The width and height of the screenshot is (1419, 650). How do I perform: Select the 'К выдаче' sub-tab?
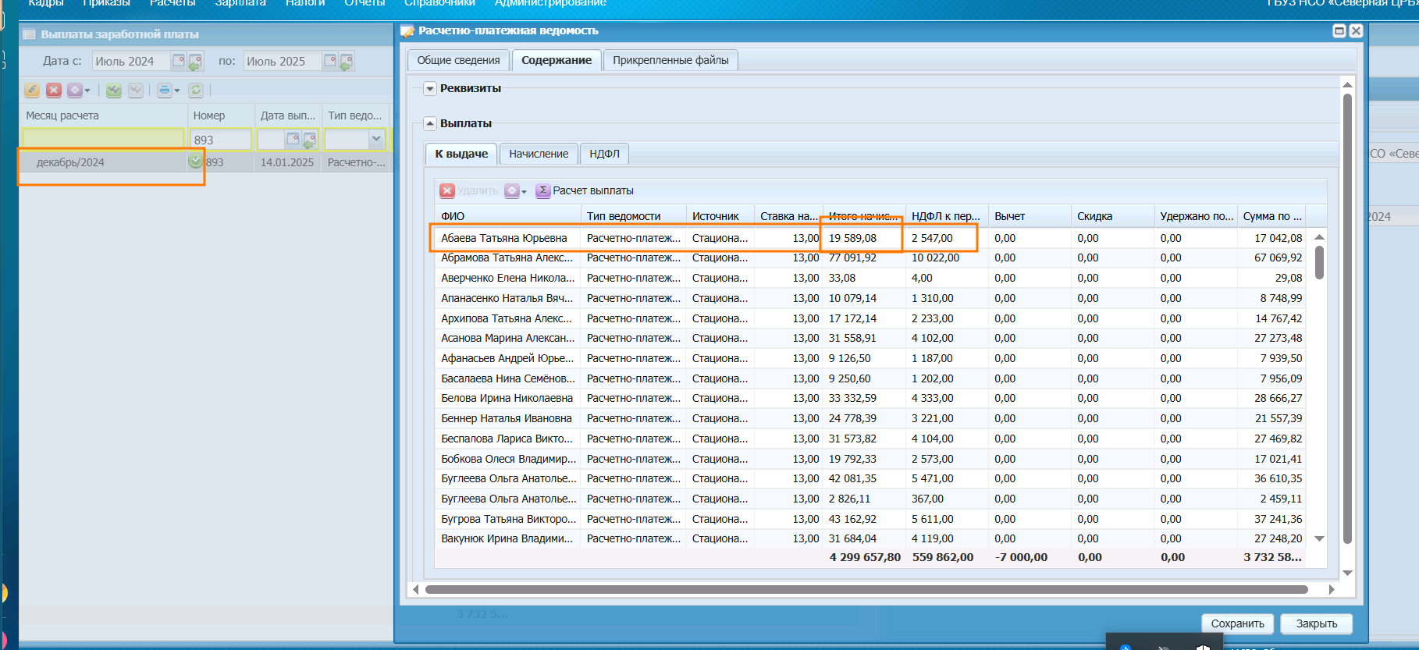pos(461,154)
